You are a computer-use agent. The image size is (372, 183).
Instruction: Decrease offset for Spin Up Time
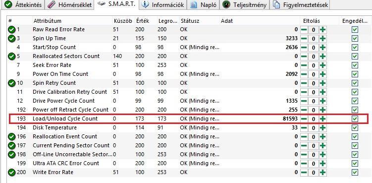(x=304, y=39)
